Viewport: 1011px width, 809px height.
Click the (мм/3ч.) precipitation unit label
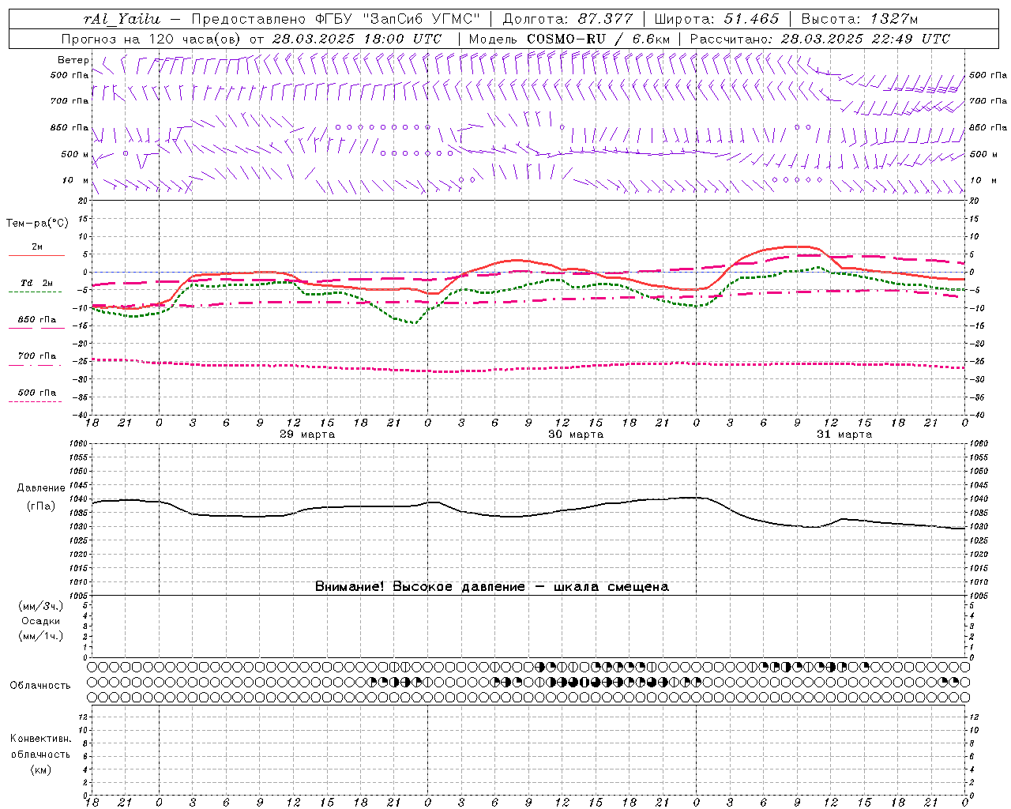click(x=40, y=606)
